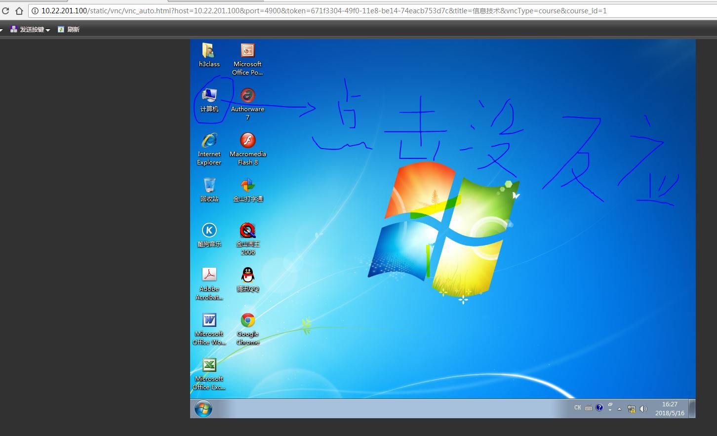
Task: Select the Microsoft Office PowerPoint desktop icon
Action: [247, 59]
